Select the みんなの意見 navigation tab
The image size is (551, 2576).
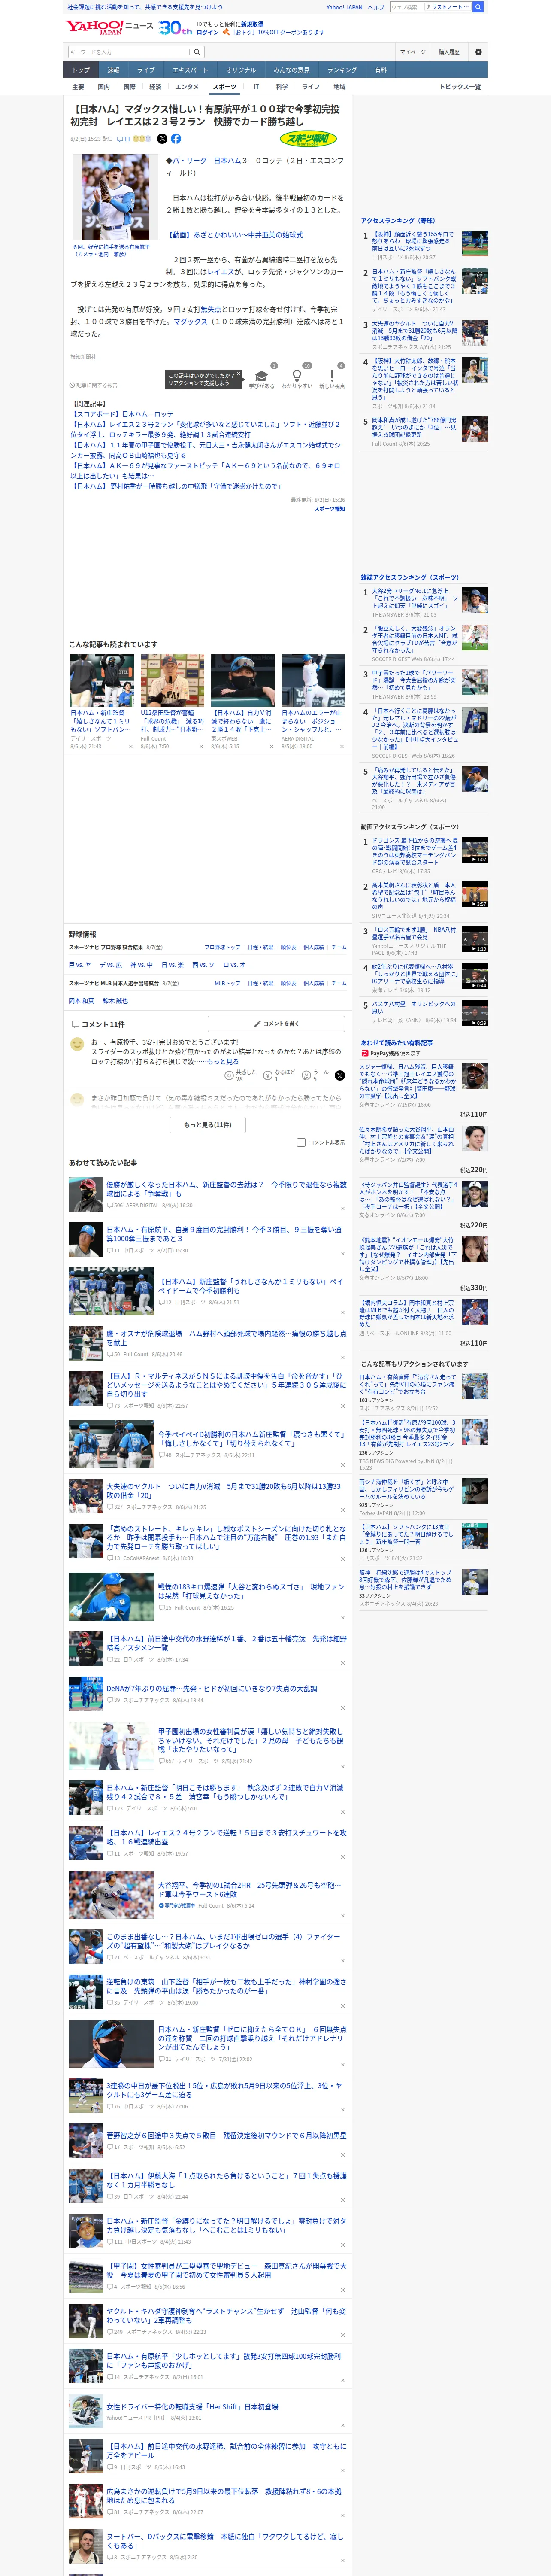click(x=291, y=70)
